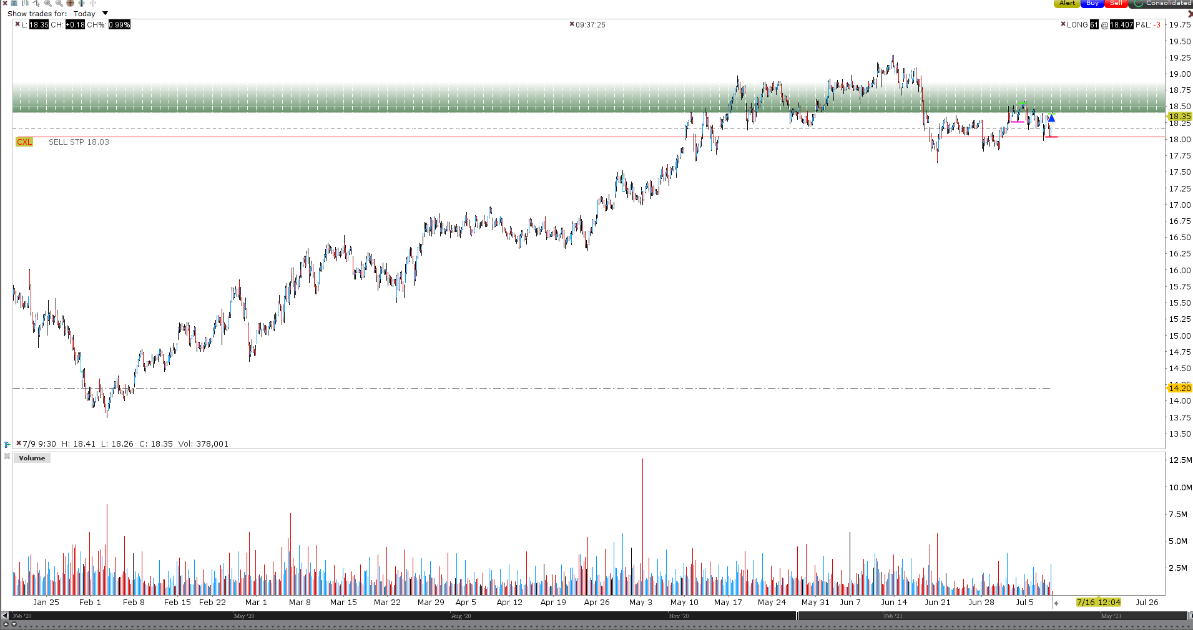Click the Alert button
Screen dimensions: 1193x630
coord(1067,3)
